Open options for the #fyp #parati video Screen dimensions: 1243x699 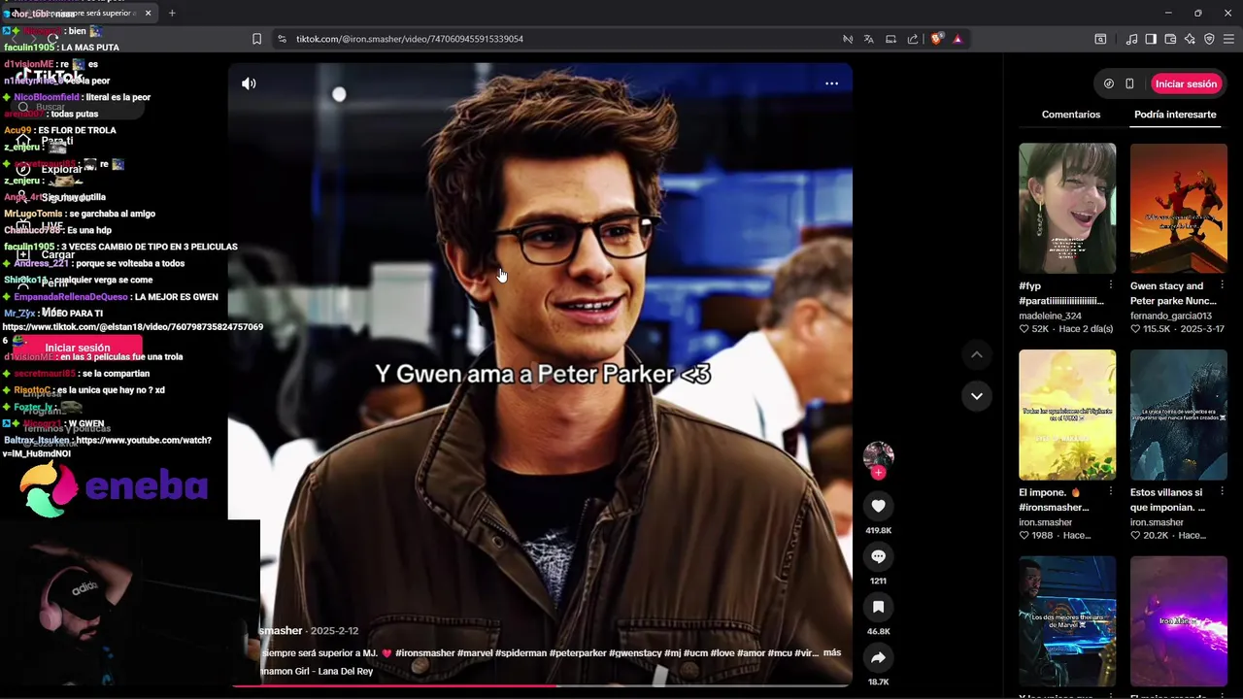(x=1110, y=285)
